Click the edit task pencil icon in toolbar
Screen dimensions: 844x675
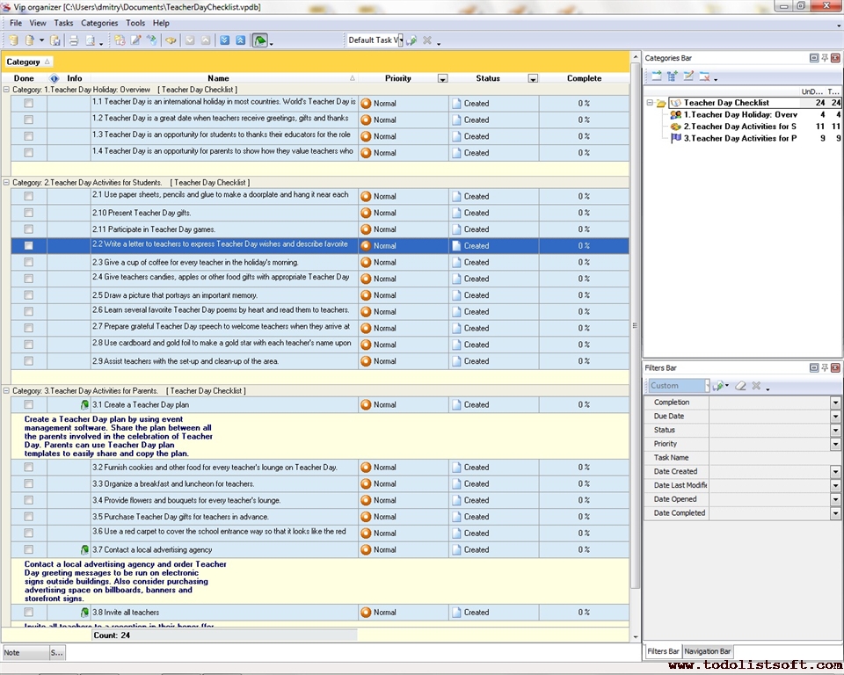tap(135, 40)
